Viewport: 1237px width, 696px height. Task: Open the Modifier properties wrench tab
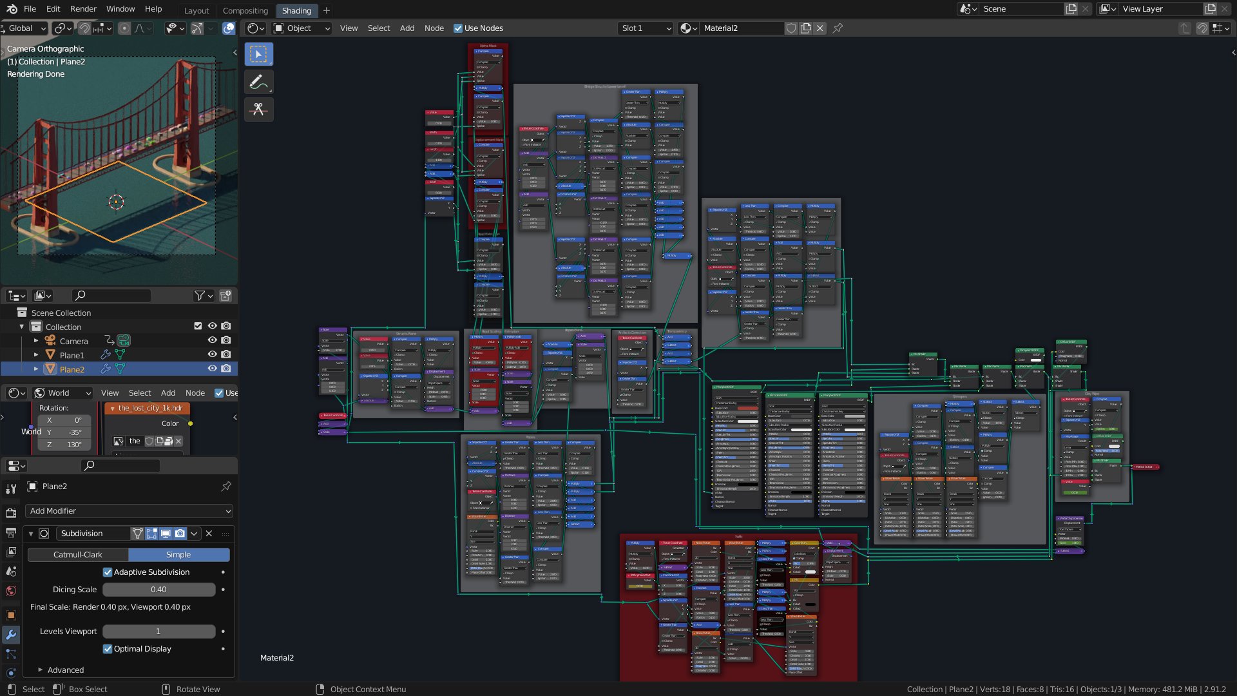pyautogui.click(x=11, y=635)
